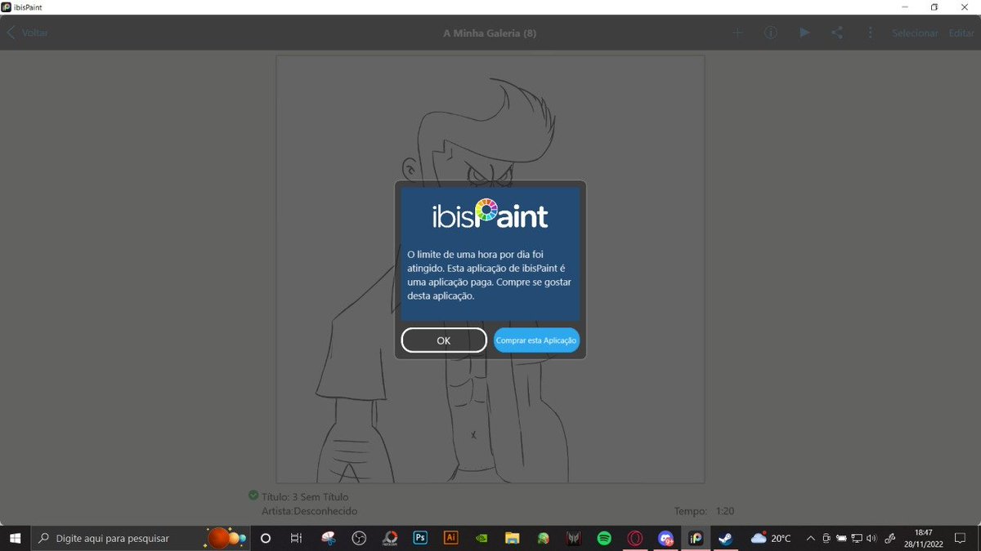
Task: Open volume control in tray
Action: tap(871, 538)
